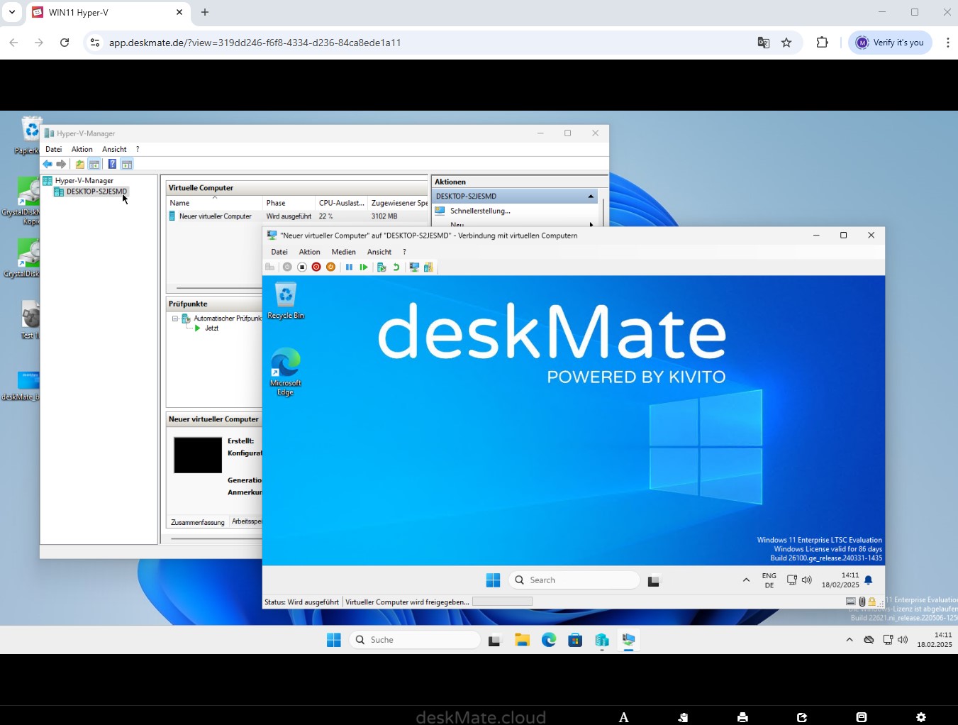
Task: Enable Enhanced Session mode from the toolbar
Action: (414, 267)
